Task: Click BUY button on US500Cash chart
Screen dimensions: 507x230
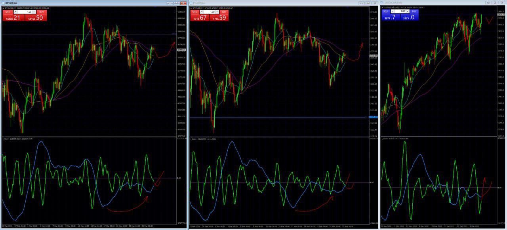Action: tap(414, 11)
